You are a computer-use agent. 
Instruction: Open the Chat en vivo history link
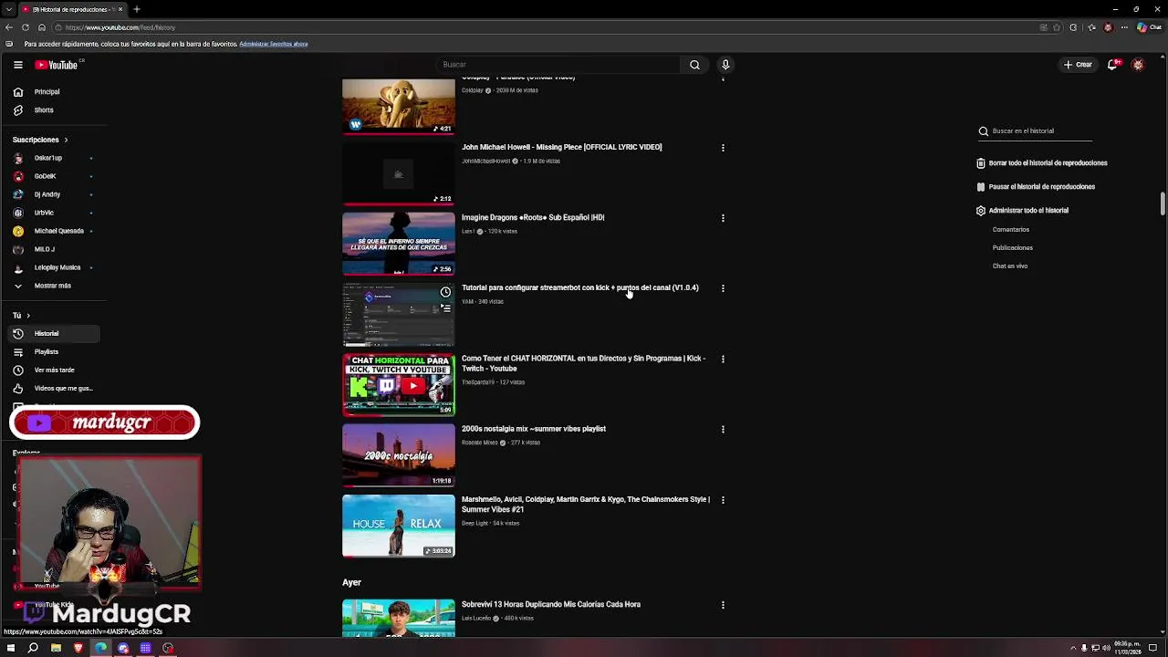(1010, 266)
